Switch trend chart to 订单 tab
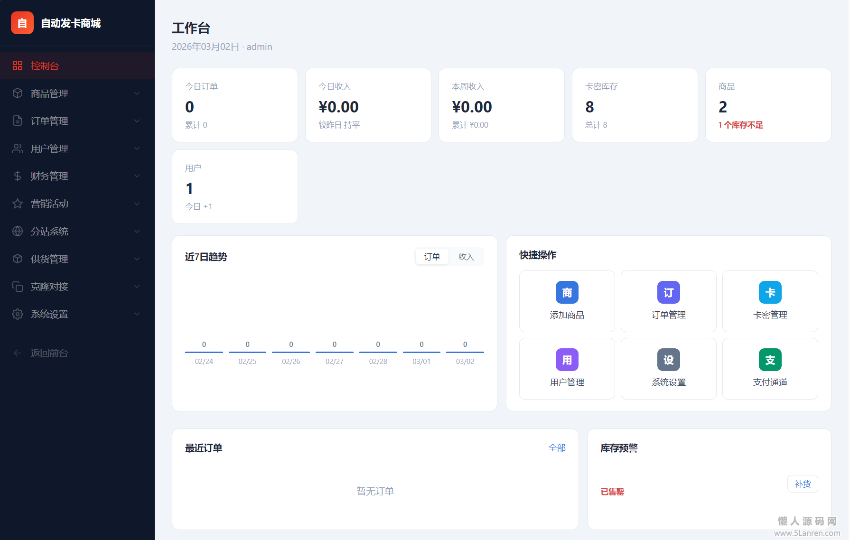This screenshot has height=540, width=850. click(x=432, y=257)
